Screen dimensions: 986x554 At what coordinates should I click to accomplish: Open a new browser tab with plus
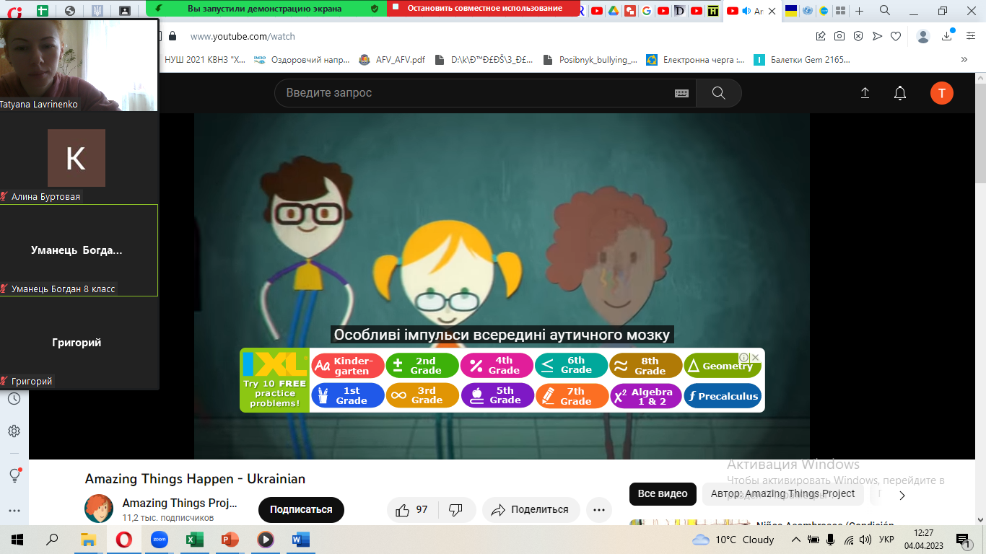(859, 11)
